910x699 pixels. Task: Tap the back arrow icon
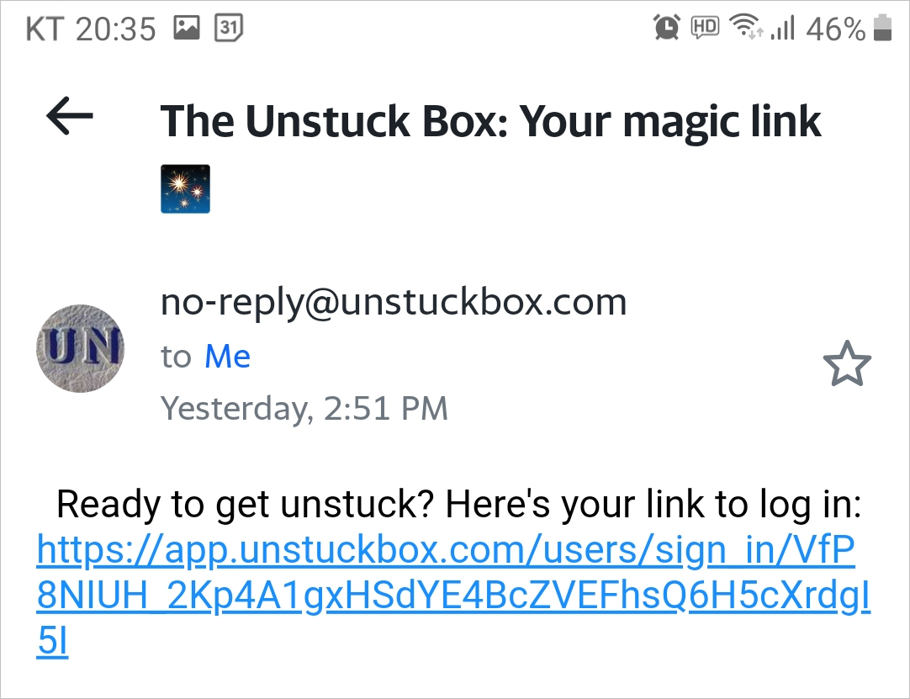coord(70,116)
